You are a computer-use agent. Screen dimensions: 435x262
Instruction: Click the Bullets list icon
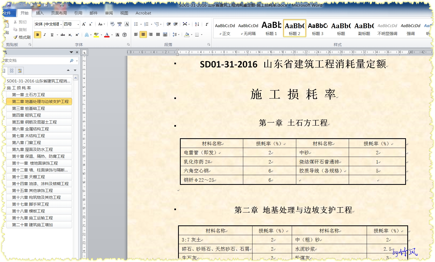click(136, 24)
